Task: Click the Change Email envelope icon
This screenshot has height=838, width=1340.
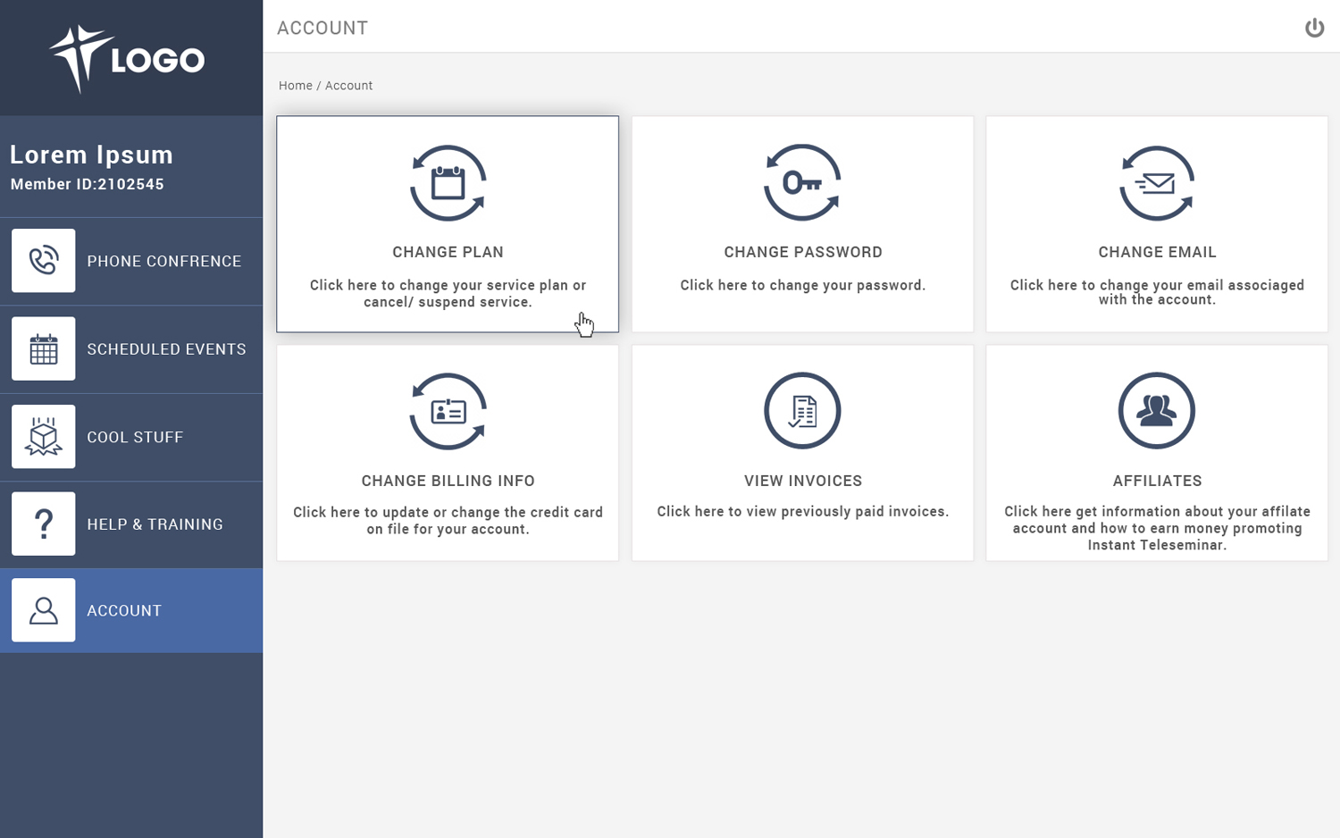Action: pyautogui.click(x=1157, y=183)
